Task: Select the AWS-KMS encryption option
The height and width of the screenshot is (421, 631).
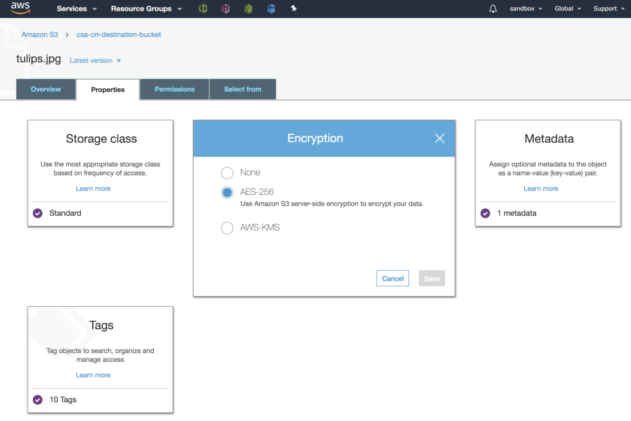Action: (227, 228)
